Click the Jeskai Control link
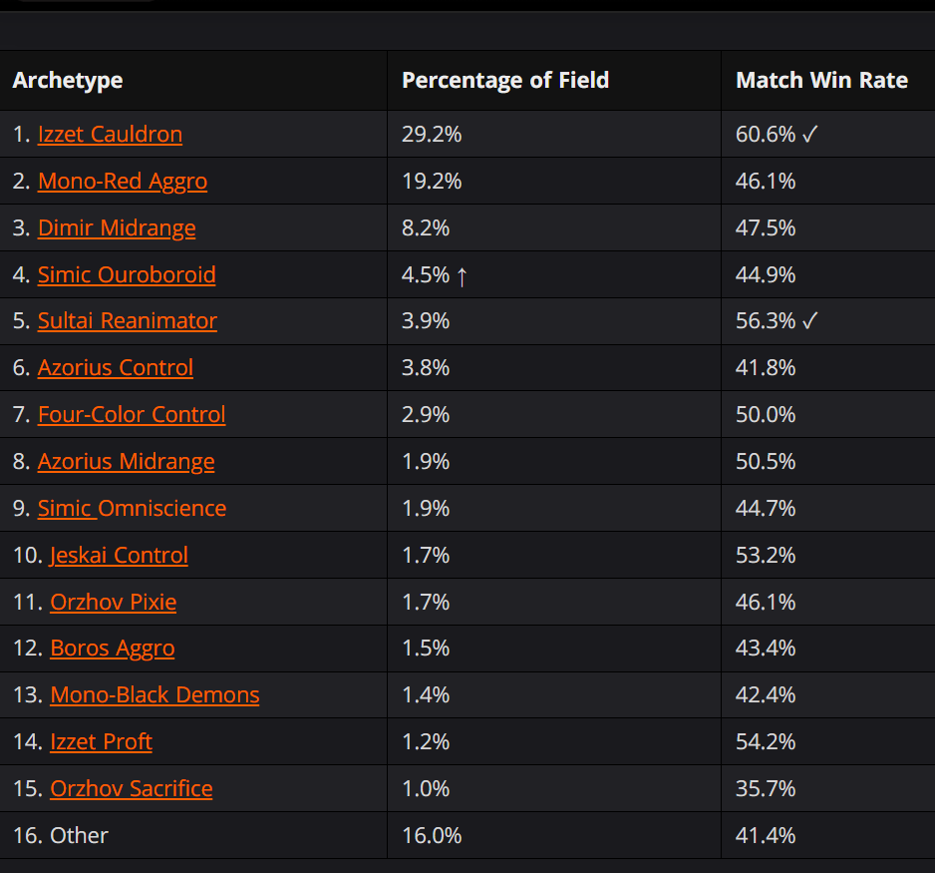The image size is (935, 873). (119, 555)
